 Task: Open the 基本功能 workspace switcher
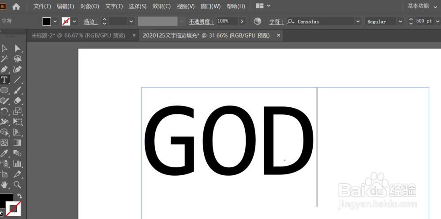coord(423,6)
